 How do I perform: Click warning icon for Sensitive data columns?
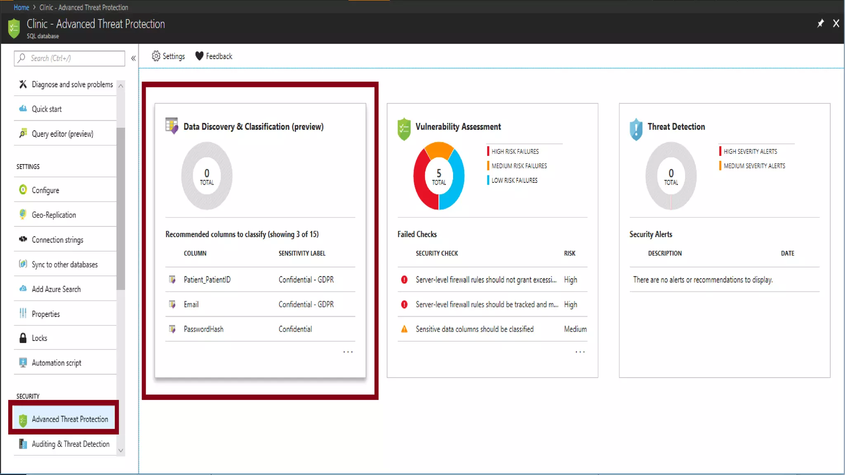pyautogui.click(x=404, y=329)
